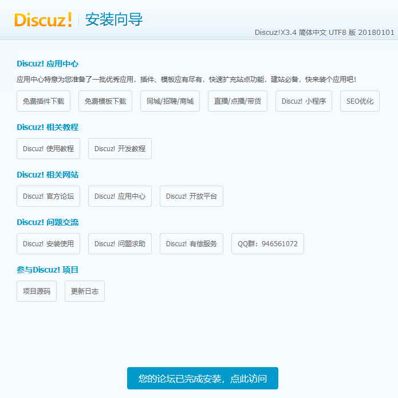Screen dimensions: 398x398
Task: Click the Discuz! 相关教程 heading
Action: pos(48,127)
